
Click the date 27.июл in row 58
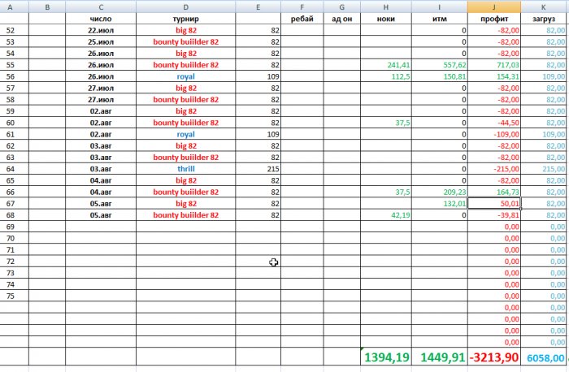click(101, 100)
